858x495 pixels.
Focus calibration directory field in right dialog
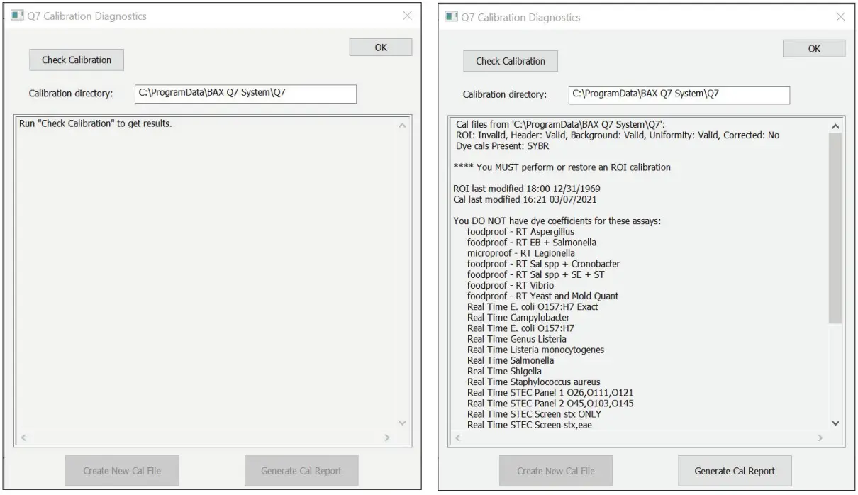click(679, 94)
